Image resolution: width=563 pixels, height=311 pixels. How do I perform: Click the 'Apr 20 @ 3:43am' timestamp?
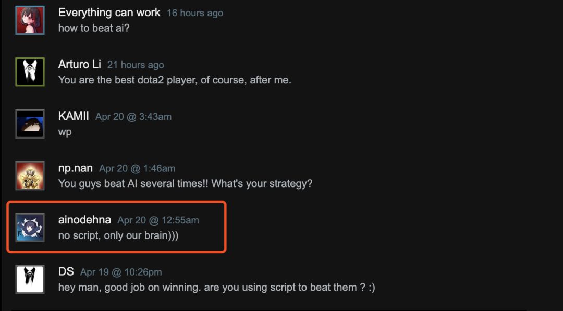tap(133, 117)
